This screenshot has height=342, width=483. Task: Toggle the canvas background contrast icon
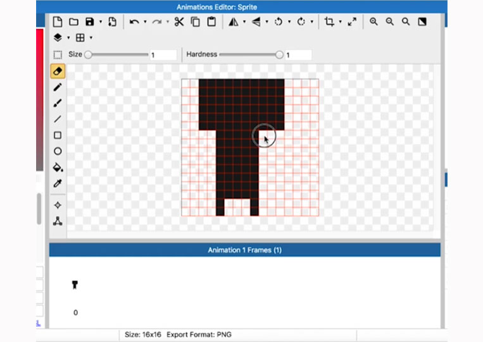[422, 22]
